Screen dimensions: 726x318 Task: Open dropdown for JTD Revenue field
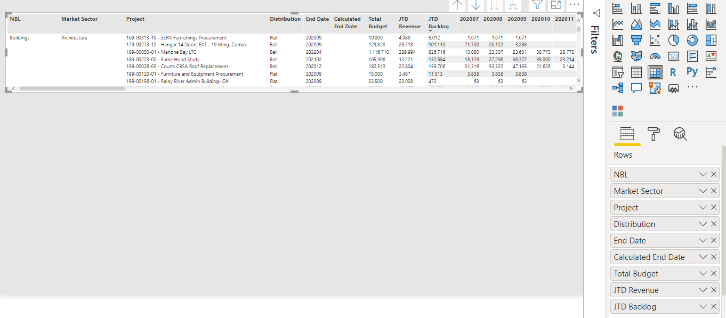[703, 290]
